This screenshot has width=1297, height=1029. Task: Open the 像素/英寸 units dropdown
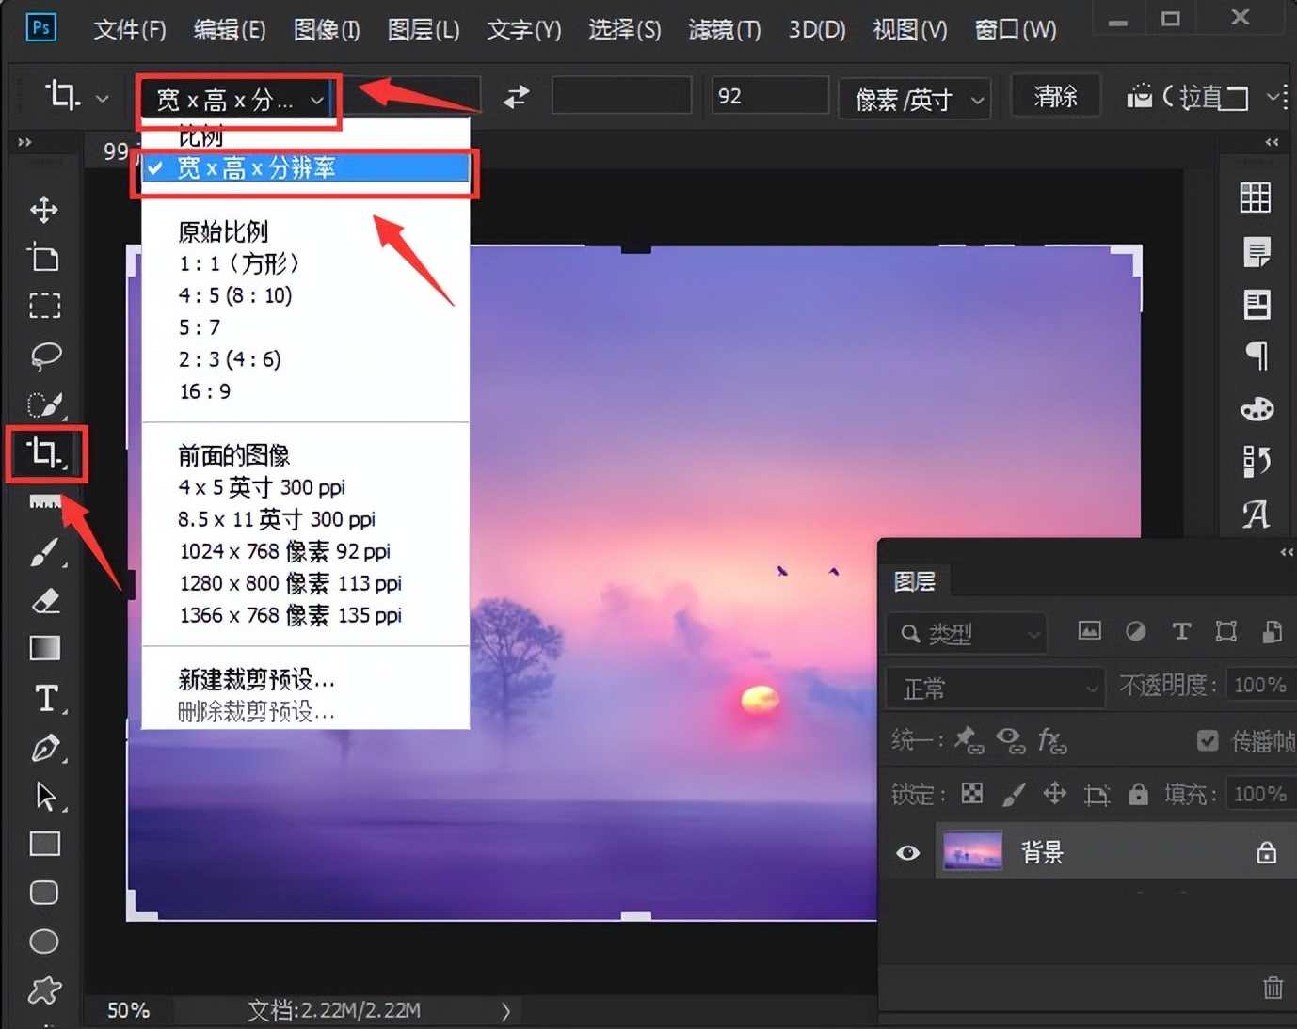pos(913,98)
